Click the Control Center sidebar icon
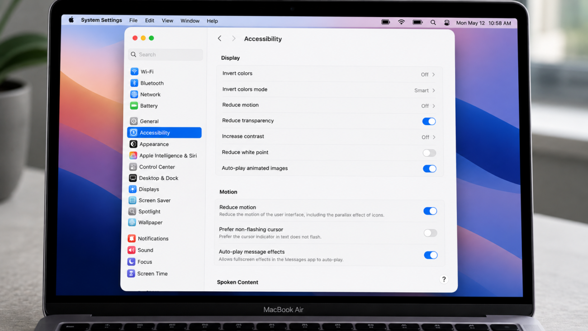 coord(133,167)
